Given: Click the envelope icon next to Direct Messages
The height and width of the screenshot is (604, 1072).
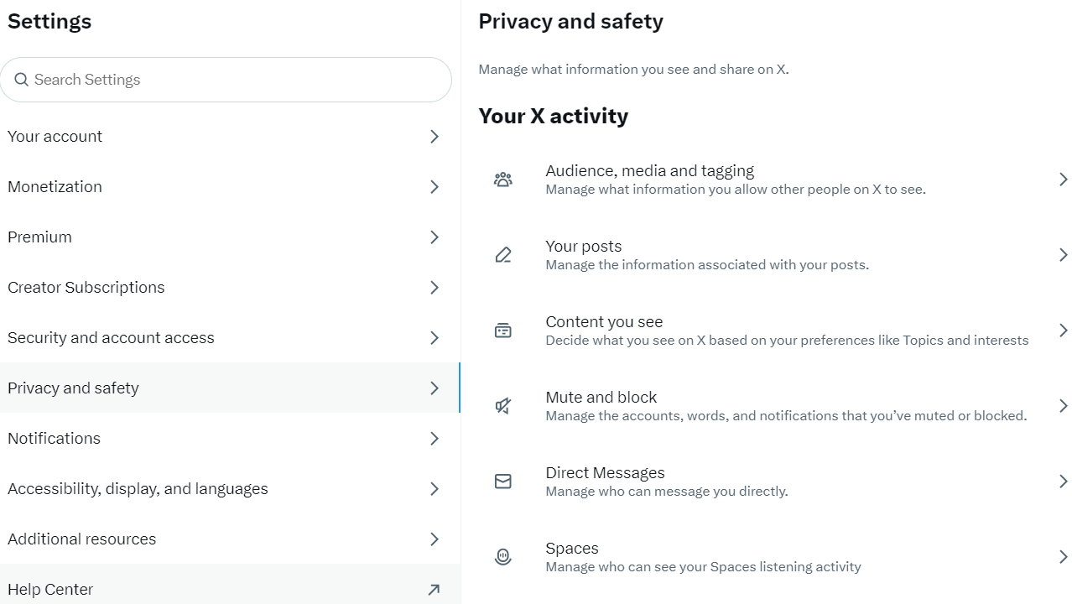Looking at the screenshot, I should pos(503,481).
